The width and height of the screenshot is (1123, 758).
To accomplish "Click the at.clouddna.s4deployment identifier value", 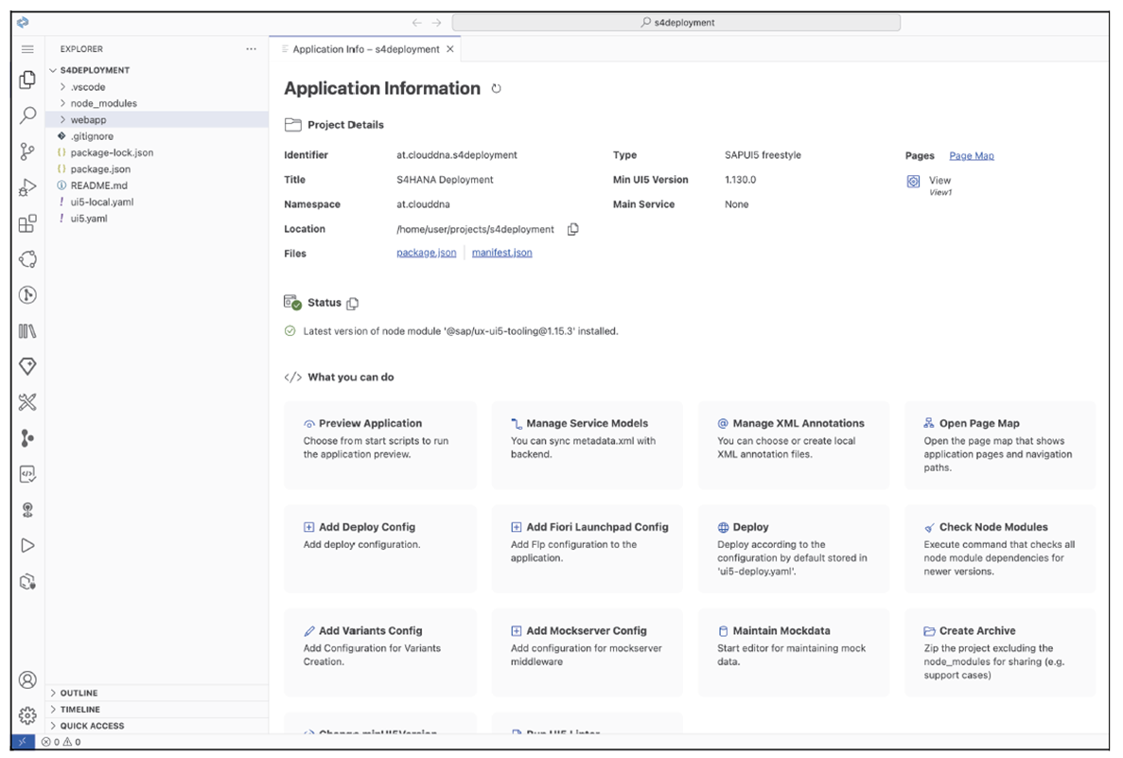I will (457, 155).
